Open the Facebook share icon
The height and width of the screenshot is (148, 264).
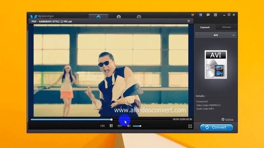200,15
